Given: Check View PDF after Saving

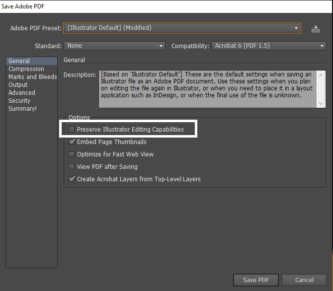Looking at the screenshot, I should click(72, 167).
